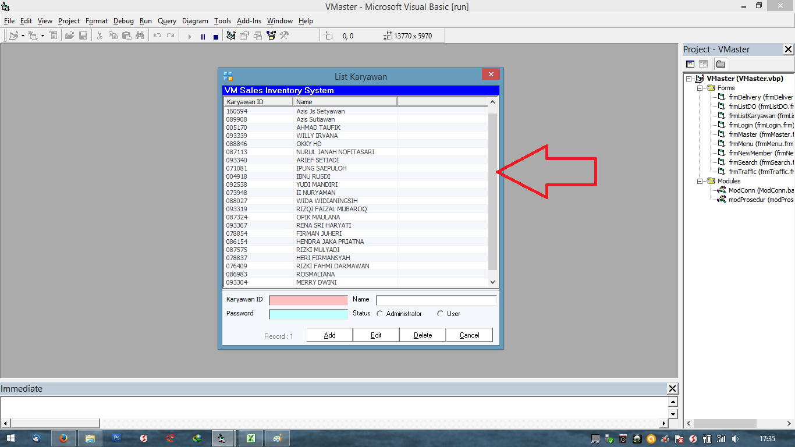Click the Add button in List Karyawan

tap(329, 335)
